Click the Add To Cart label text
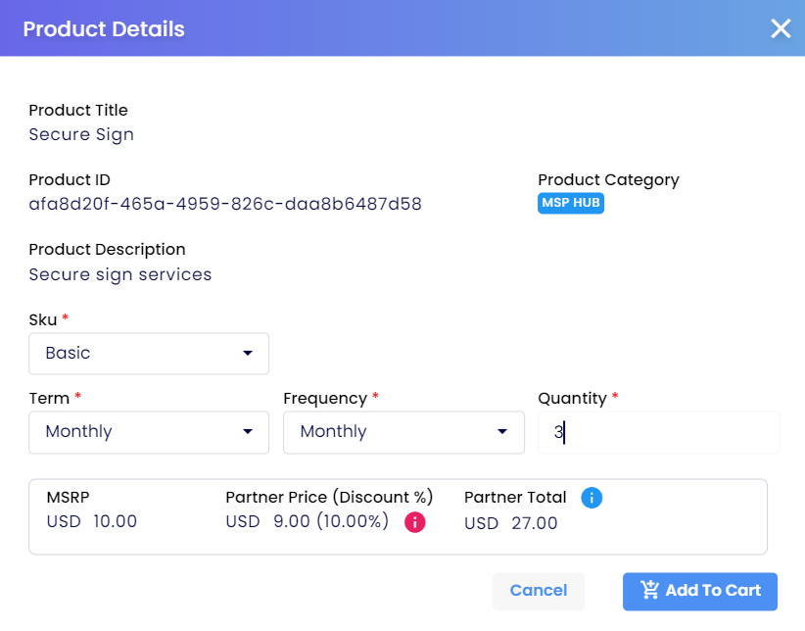Image resolution: width=805 pixels, height=631 pixels. [713, 591]
